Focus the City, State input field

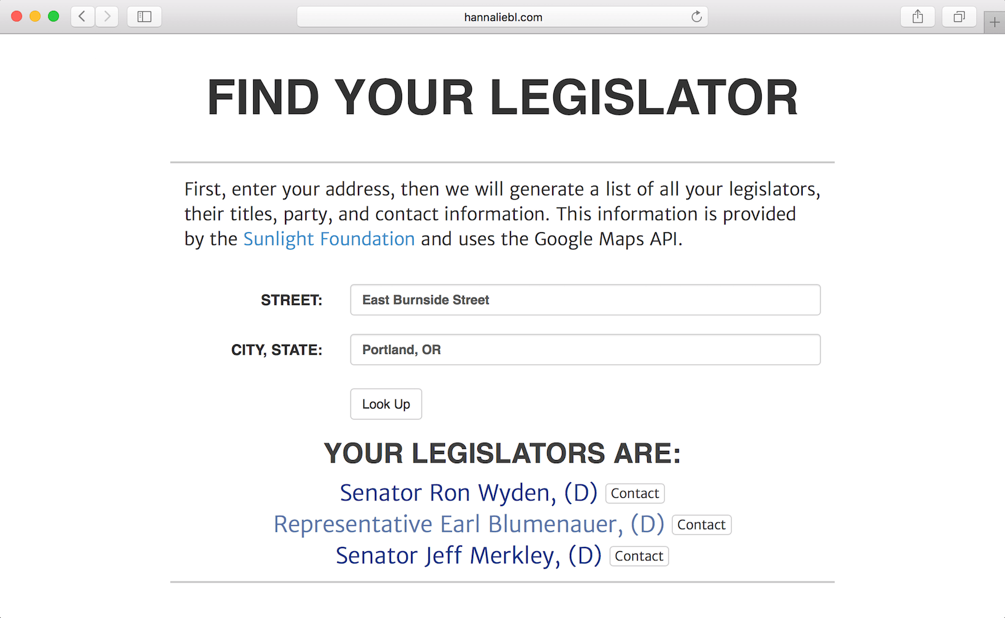point(585,349)
